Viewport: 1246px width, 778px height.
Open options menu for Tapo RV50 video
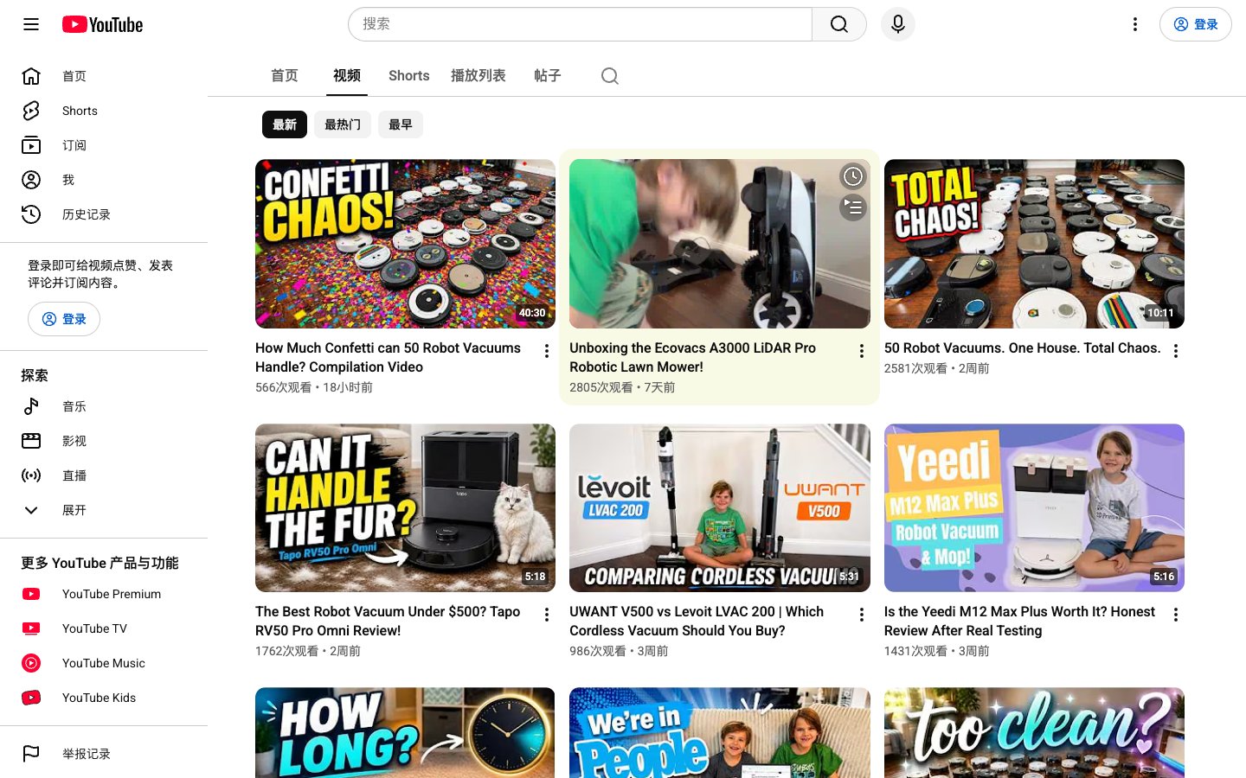click(x=547, y=615)
